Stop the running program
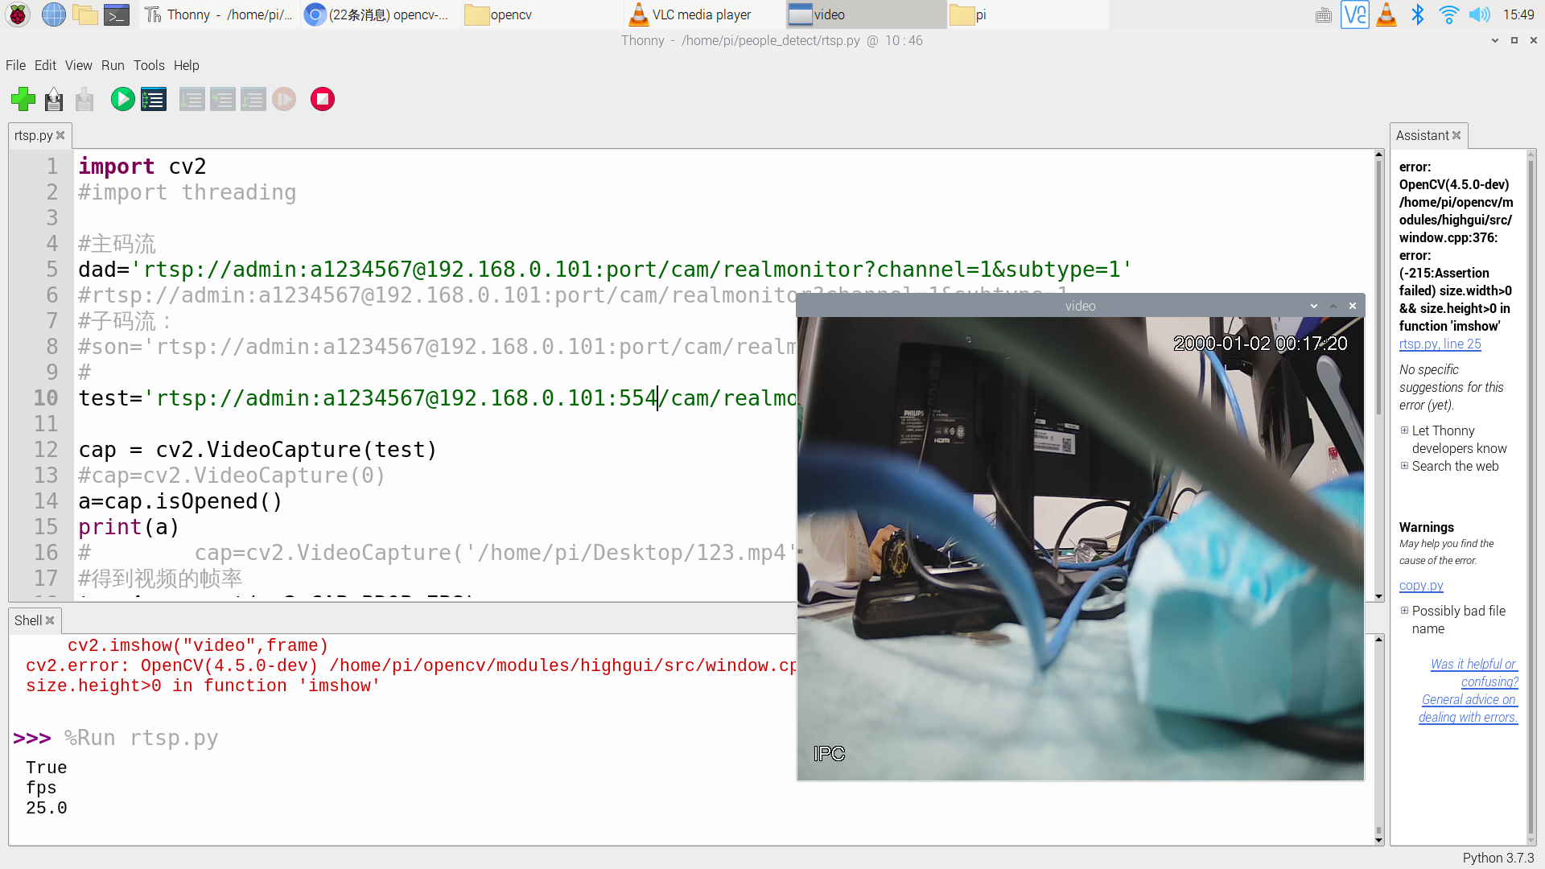The height and width of the screenshot is (869, 1545). [322, 99]
